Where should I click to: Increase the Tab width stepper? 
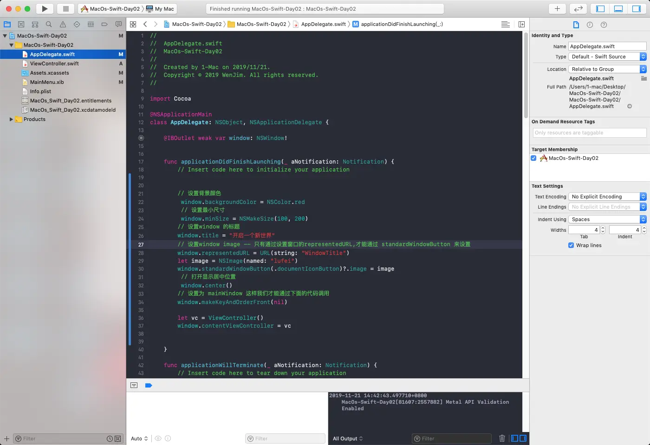click(603, 228)
